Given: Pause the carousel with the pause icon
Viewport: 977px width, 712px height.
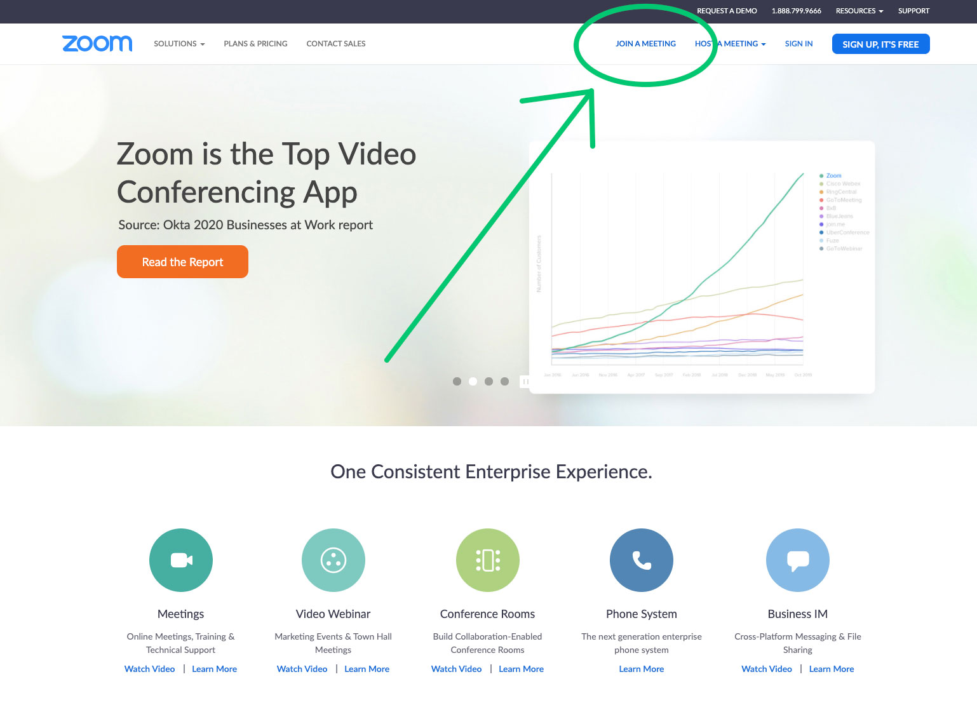Looking at the screenshot, I should coord(525,381).
